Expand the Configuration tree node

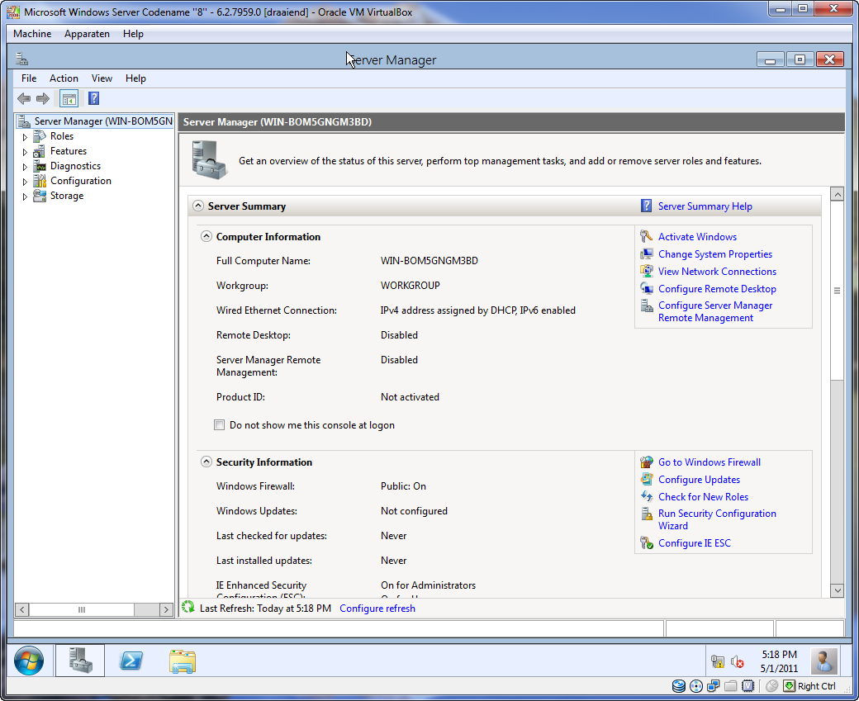pyautogui.click(x=25, y=182)
